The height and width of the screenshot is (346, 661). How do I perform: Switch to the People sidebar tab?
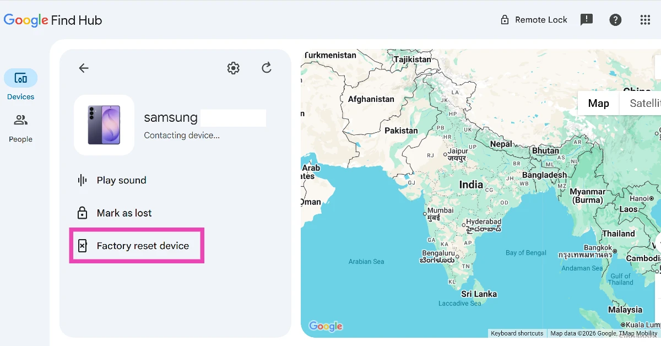coord(21,128)
